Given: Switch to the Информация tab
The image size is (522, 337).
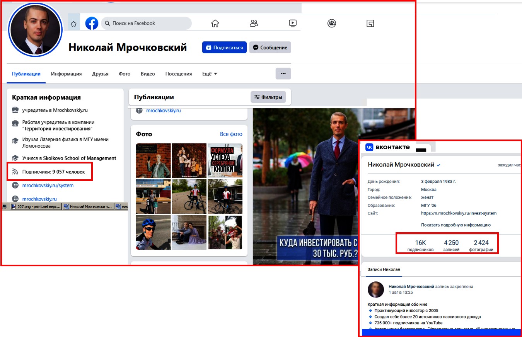Looking at the screenshot, I should point(66,74).
